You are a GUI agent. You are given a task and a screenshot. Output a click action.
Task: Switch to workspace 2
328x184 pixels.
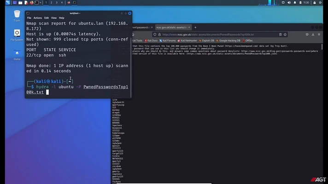[x=51, y=2]
